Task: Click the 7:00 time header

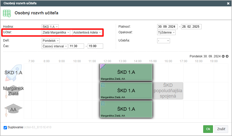Action: coord(31,61)
